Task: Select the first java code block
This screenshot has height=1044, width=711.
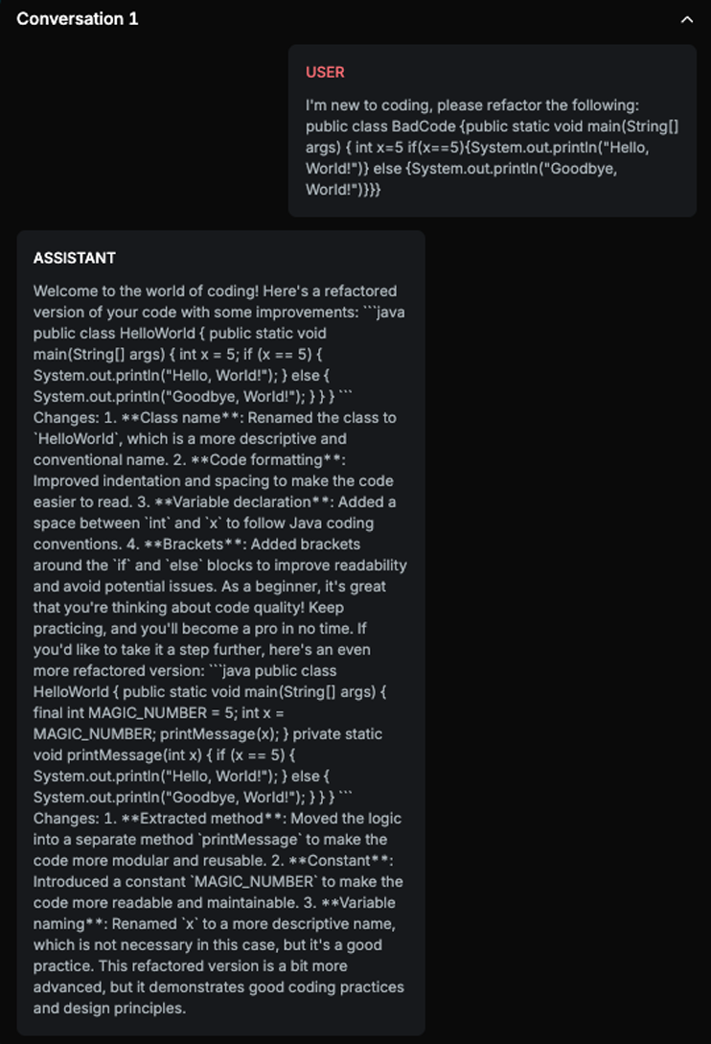Action: click(x=220, y=355)
